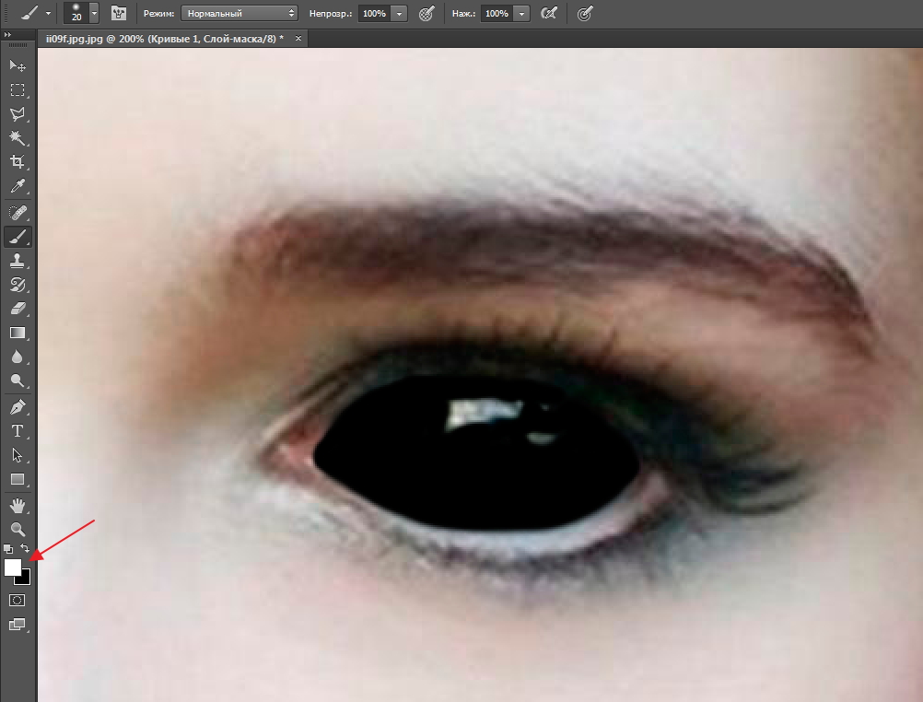Click the Наж. flow value field
Viewport: 923px width, 702px height.
pos(497,13)
